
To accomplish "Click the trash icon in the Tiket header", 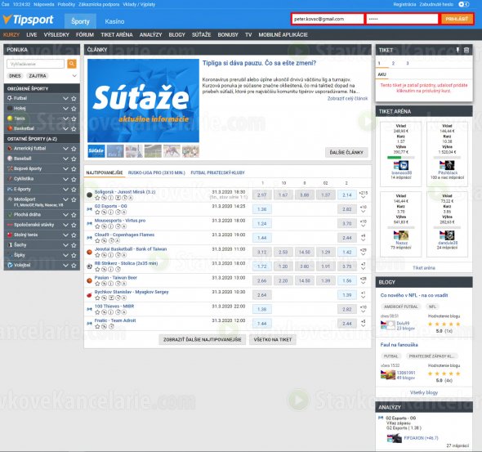I will [466, 50].
